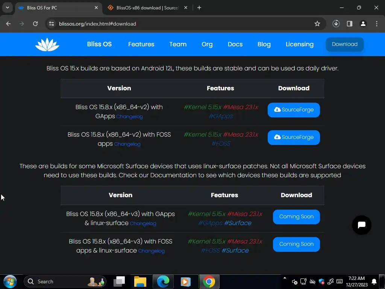
Task: Click SourceForge button for GApps build
Action: [294, 110]
